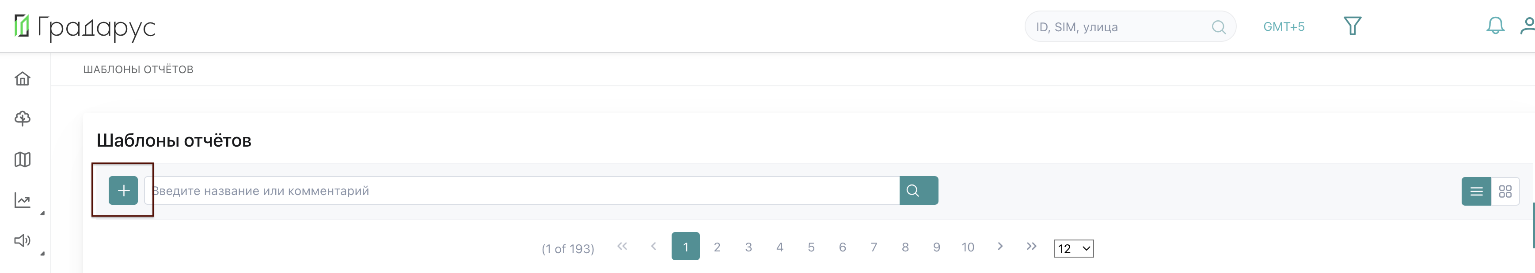Open the filter funnel icon
1535x273 pixels.
(1352, 26)
